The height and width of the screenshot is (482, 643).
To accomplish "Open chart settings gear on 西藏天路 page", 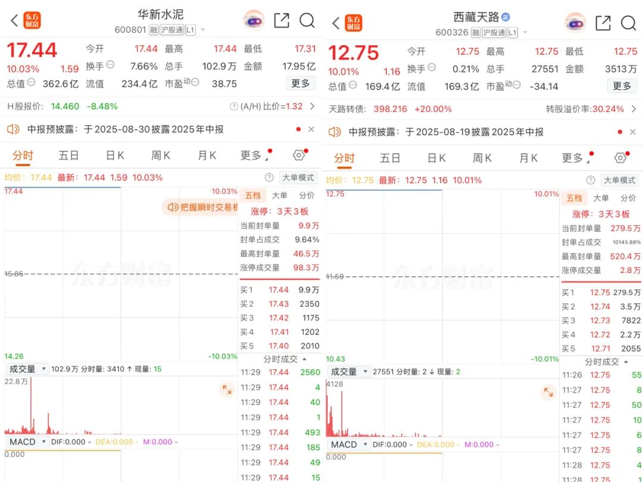I will click(x=620, y=158).
